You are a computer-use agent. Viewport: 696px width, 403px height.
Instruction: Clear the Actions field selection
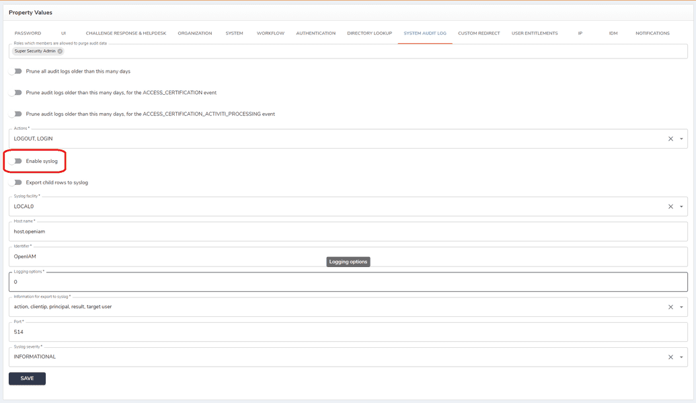click(x=670, y=139)
